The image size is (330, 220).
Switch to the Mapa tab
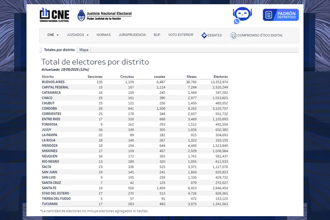[x=84, y=50]
